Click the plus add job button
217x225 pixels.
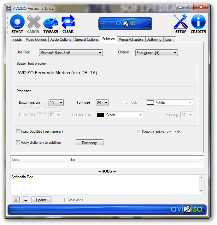[16, 200]
